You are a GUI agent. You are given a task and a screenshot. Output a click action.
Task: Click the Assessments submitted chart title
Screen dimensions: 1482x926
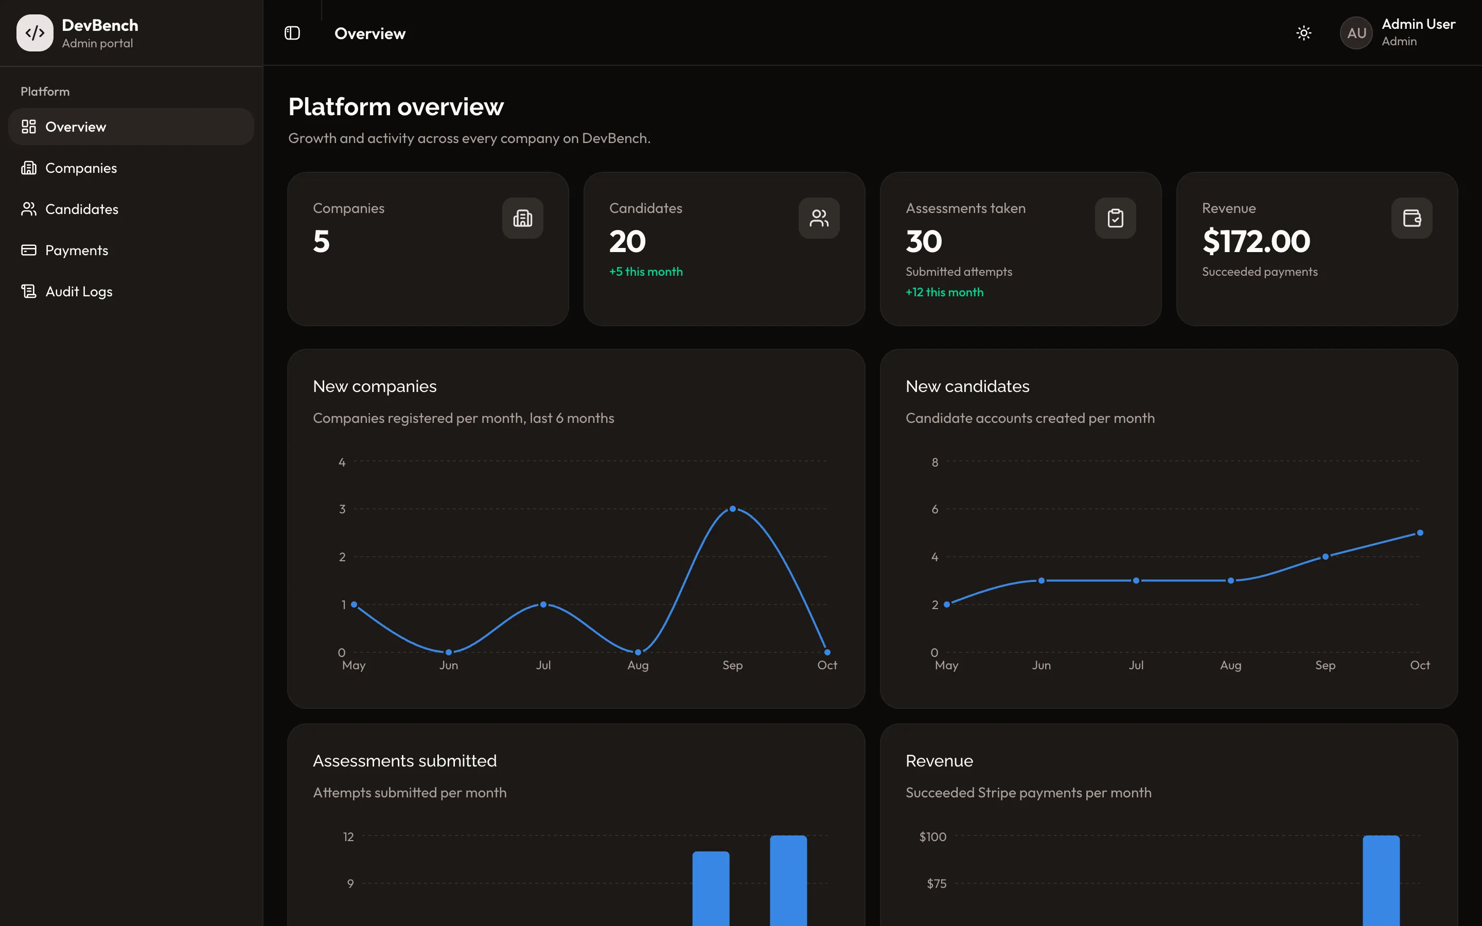pos(405,761)
